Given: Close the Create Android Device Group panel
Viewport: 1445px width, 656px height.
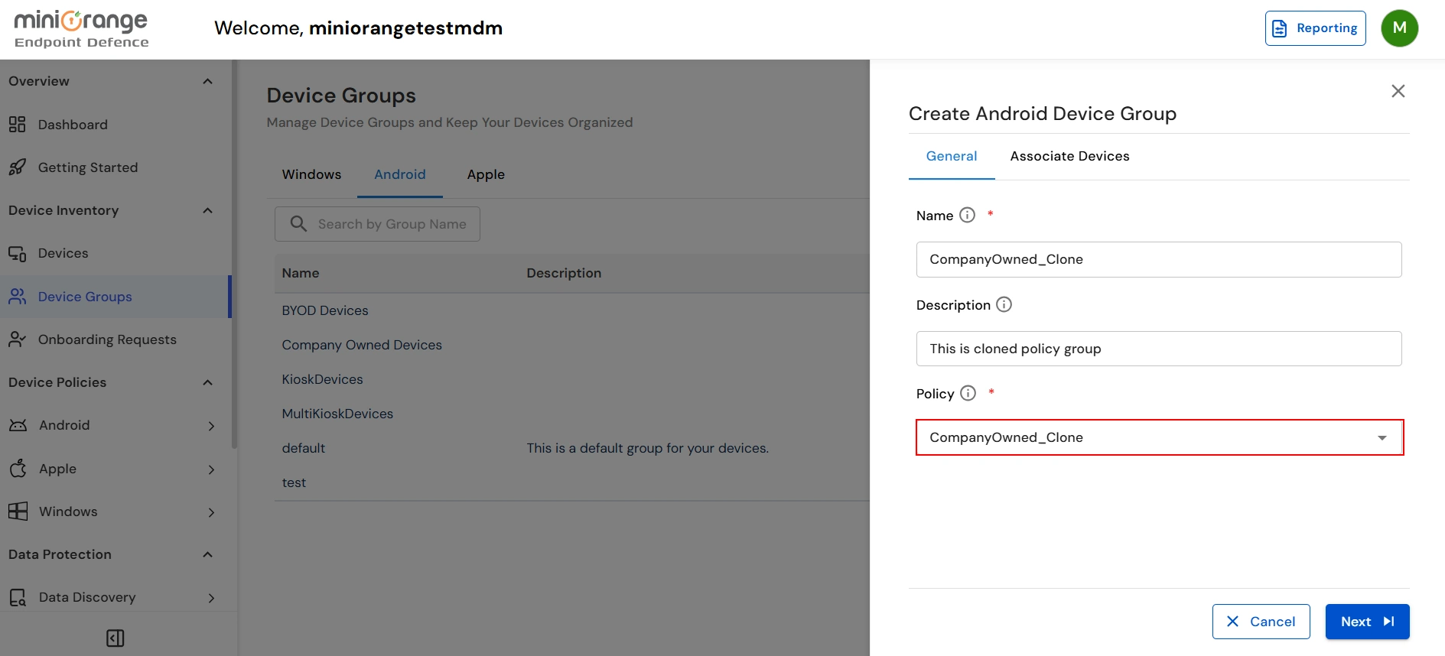Looking at the screenshot, I should point(1398,91).
